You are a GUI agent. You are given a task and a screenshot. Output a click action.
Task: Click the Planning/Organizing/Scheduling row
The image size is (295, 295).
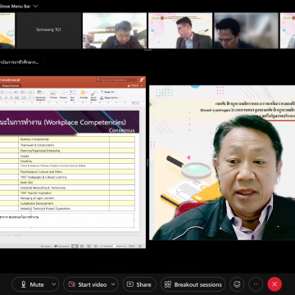click(x=67, y=150)
